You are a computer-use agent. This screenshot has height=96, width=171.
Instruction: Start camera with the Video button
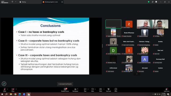click(x=13, y=90)
